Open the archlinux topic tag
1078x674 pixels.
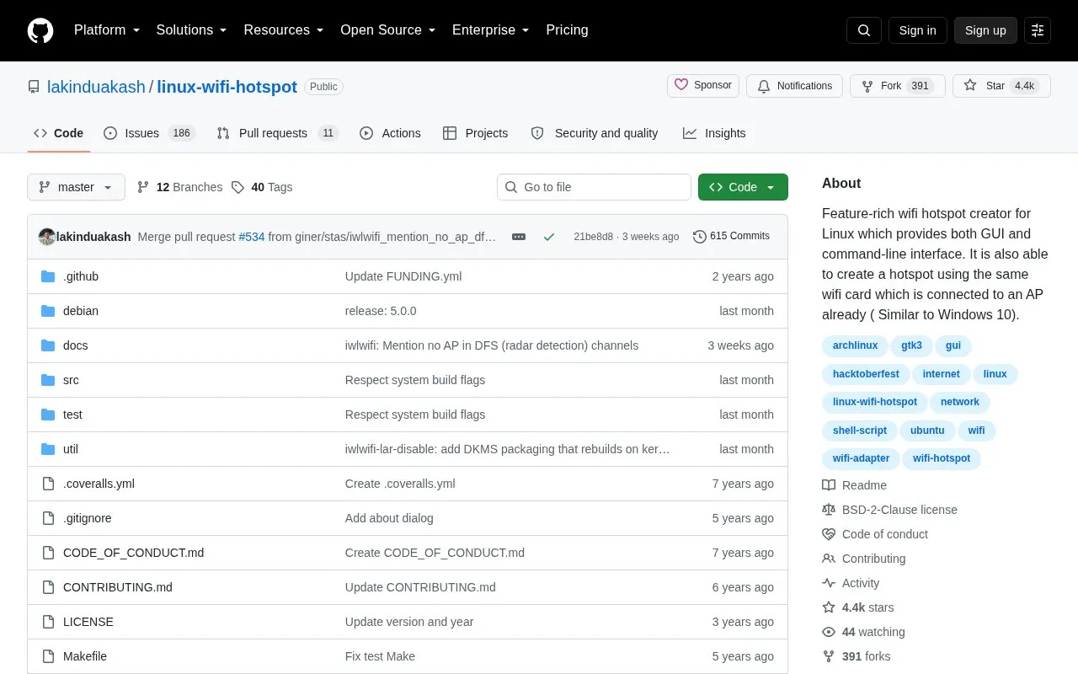pyautogui.click(x=855, y=345)
